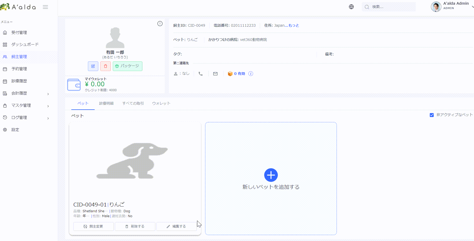
Task: Toggle the 非アクティブなペット checkbox
Action: tap(432, 115)
